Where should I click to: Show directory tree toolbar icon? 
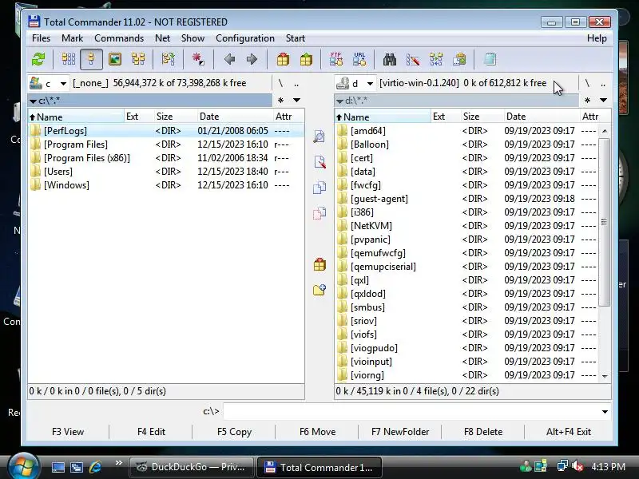point(138,59)
